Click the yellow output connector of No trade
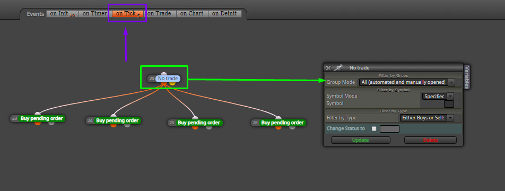Screen dimensions: 505x191 click(x=172, y=83)
